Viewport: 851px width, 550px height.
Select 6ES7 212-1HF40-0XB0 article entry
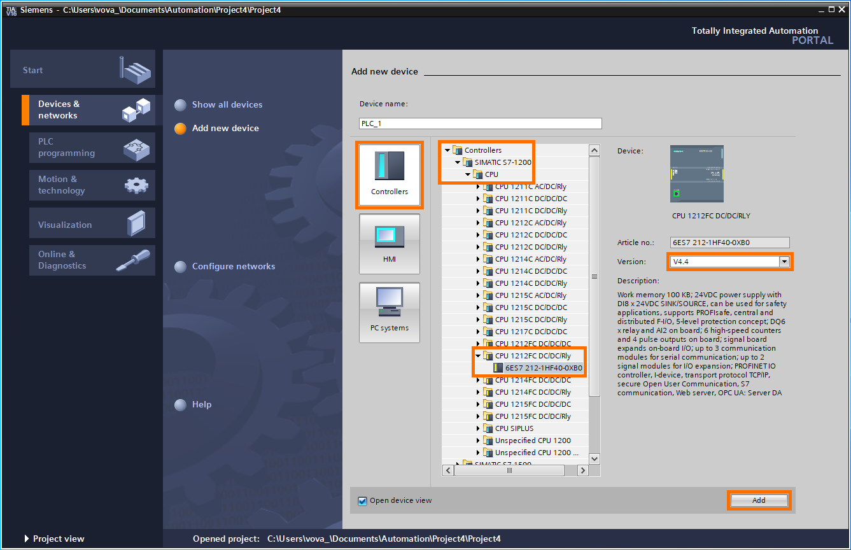pos(544,368)
